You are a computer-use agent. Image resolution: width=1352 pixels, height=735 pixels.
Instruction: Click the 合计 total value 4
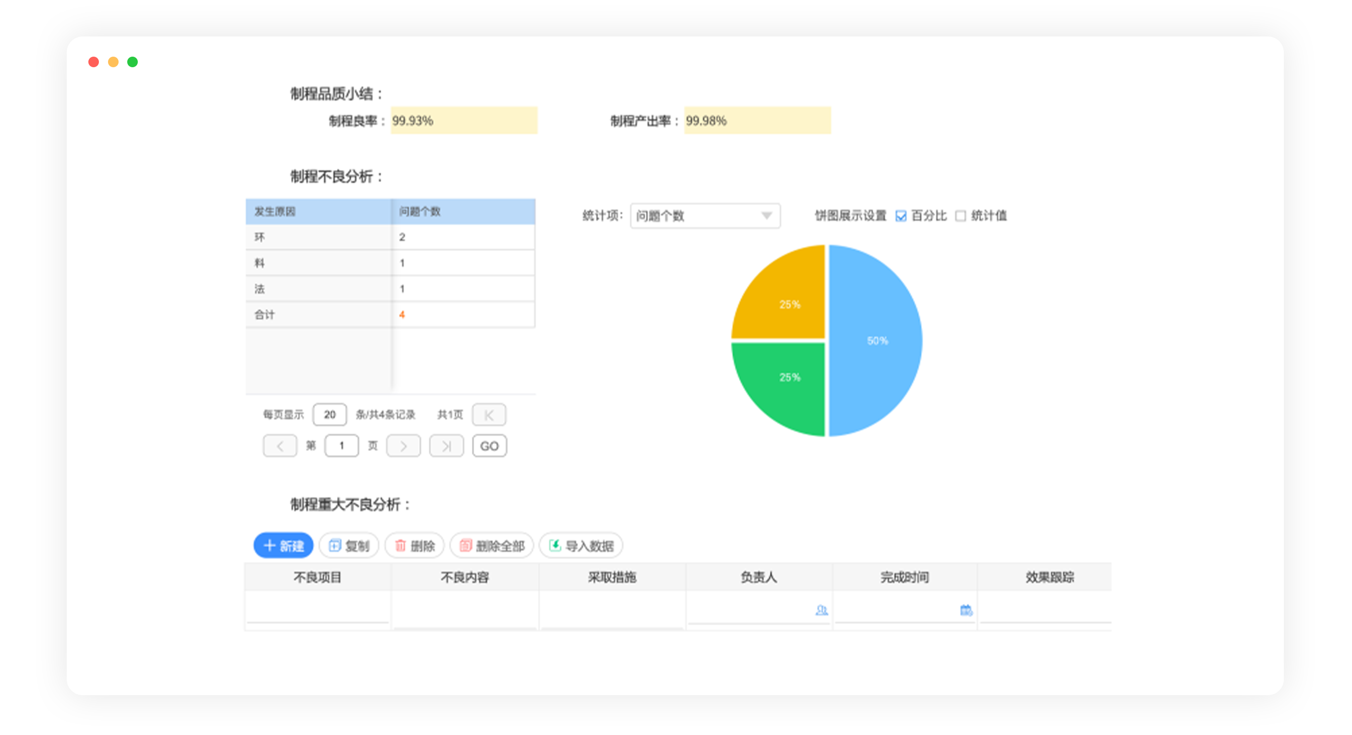tap(402, 314)
